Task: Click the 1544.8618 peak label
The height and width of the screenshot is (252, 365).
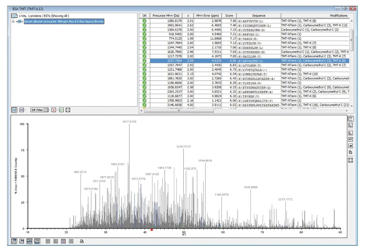Action: point(205,161)
